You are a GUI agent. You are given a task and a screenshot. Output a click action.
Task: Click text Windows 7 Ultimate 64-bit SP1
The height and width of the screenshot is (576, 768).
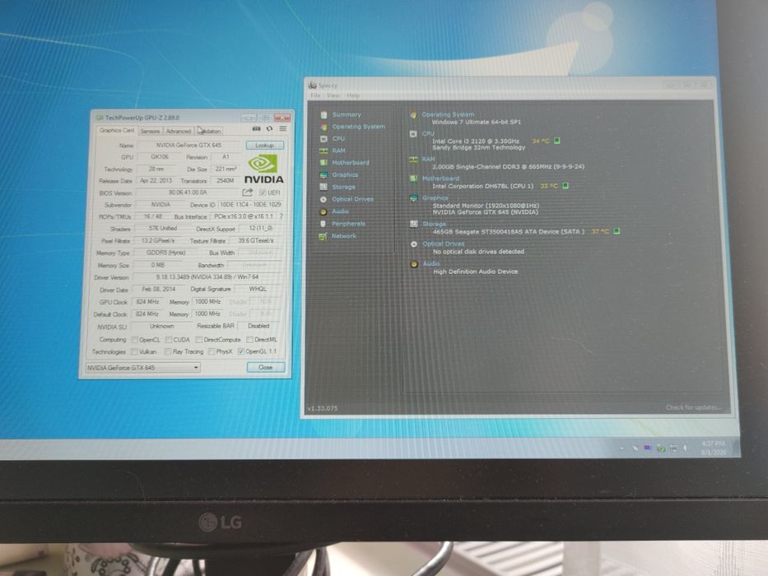click(x=476, y=122)
